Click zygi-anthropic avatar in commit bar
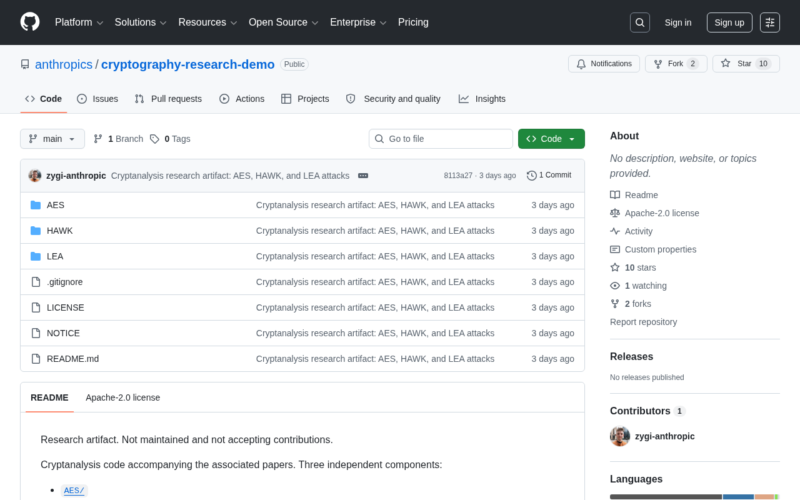The width and height of the screenshot is (800, 500). click(x=35, y=176)
